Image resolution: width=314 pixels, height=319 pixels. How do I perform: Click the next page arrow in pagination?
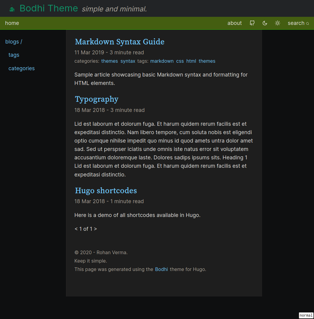click(x=96, y=229)
